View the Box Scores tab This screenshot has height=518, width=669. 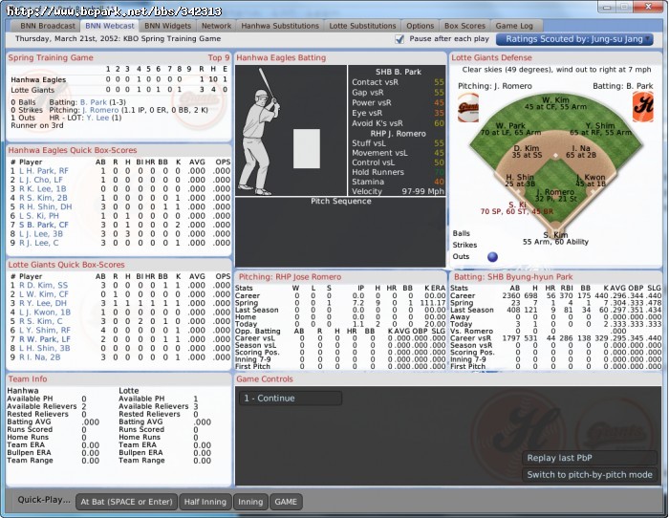tap(464, 26)
